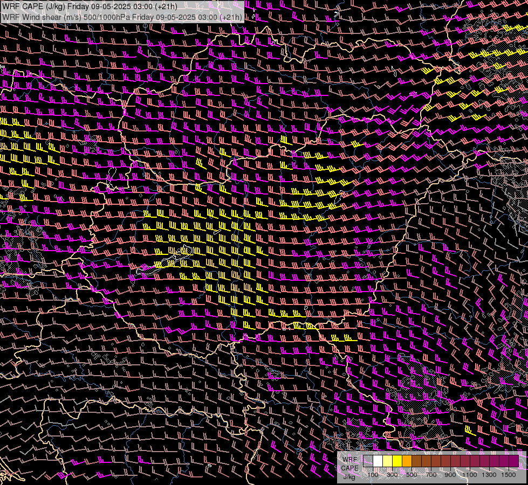This screenshot has width=528, height=485.
Task: Click the white color swatch in CAPE legend
Action: pyautogui.click(x=378, y=461)
